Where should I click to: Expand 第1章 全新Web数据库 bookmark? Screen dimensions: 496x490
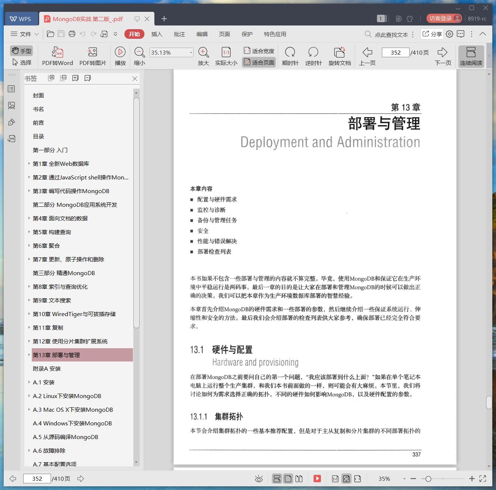tap(29, 164)
